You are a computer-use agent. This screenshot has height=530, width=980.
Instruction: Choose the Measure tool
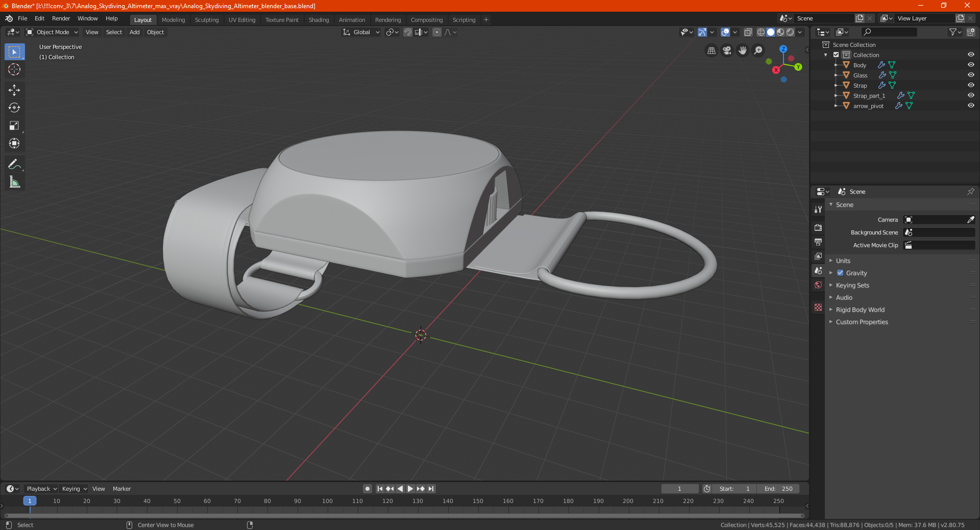coord(14,182)
